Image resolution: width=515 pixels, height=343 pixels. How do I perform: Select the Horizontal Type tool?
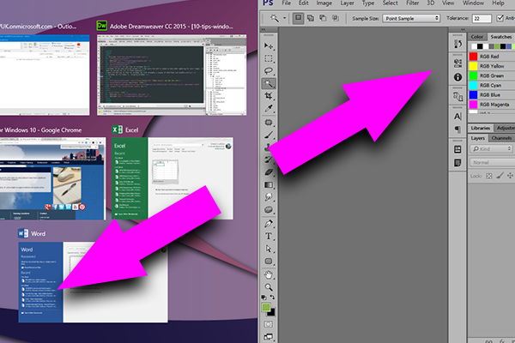click(x=269, y=237)
